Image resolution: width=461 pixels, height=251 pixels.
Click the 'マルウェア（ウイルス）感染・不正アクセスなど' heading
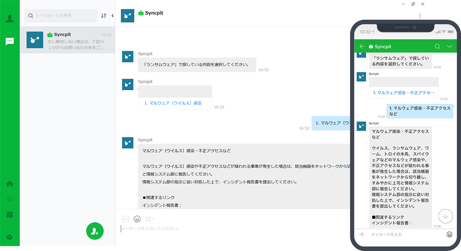coord(187,151)
